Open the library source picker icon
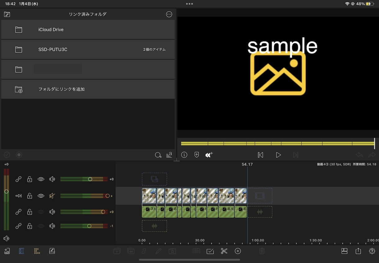The height and width of the screenshot is (263, 379). [x=7, y=14]
